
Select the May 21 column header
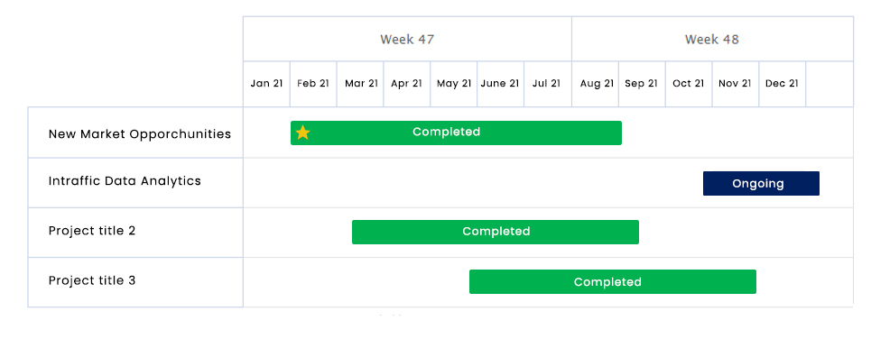pyautogui.click(x=454, y=84)
